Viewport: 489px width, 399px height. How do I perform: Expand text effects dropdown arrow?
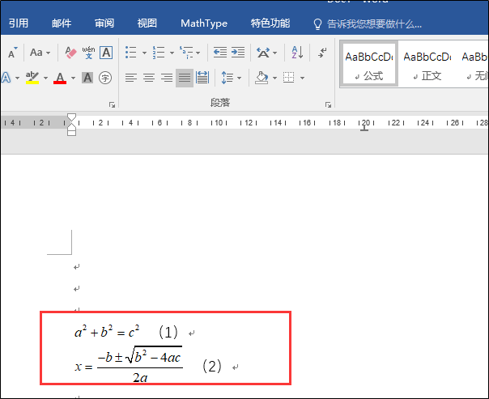[17, 78]
